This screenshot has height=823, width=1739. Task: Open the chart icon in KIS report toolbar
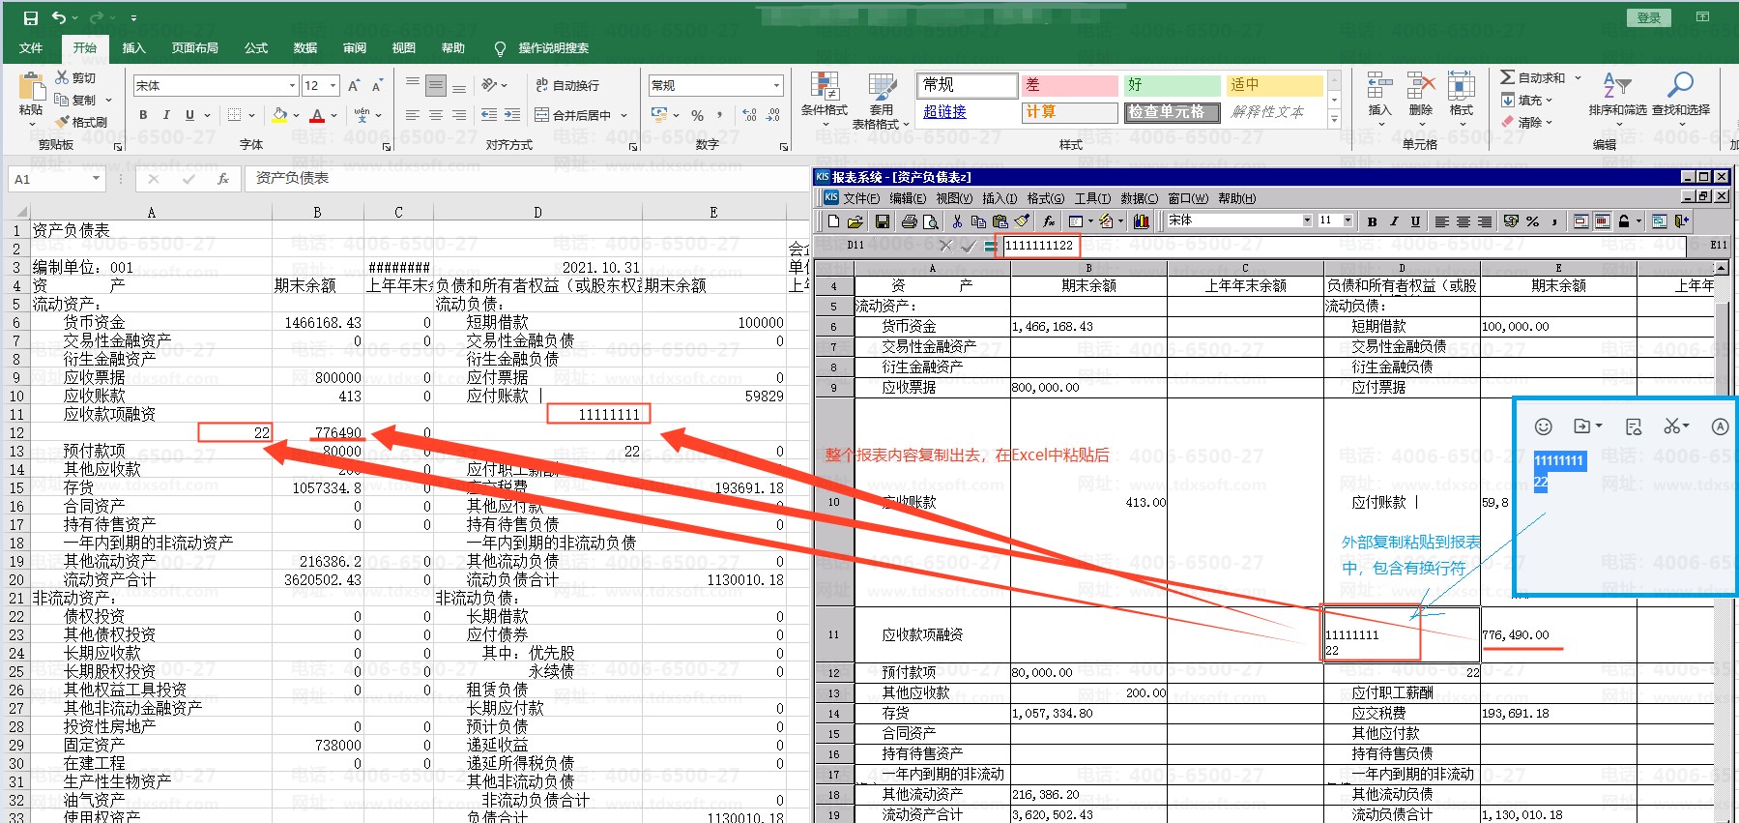[x=1141, y=221]
